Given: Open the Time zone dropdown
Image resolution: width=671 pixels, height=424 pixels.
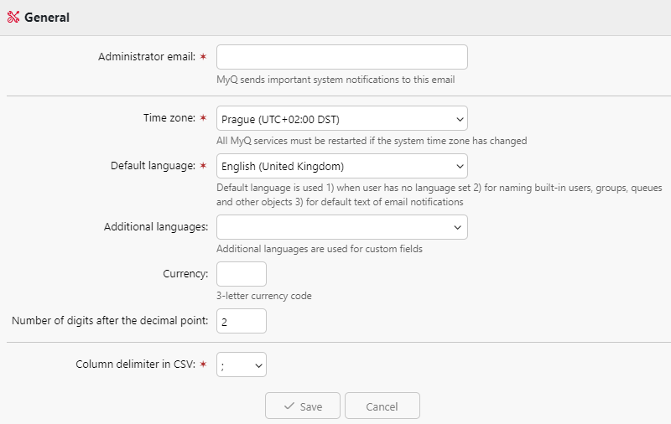Looking at the screenshot, I should (x=341, y=119).
